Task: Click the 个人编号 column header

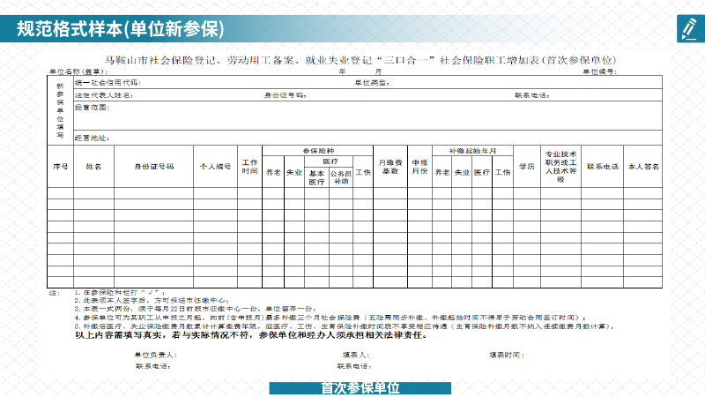Action: pos(215,166)
